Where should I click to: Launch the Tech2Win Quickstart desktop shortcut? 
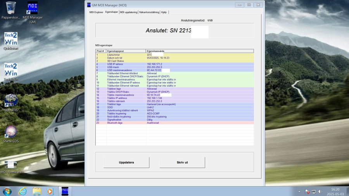11,41
